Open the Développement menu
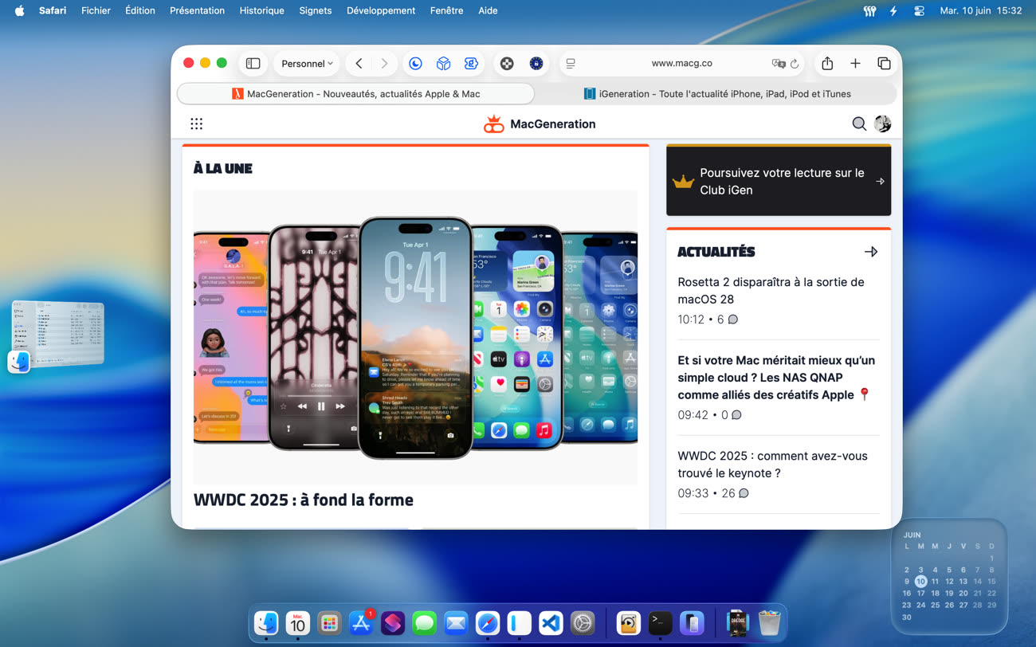Viewport: 1036px width, 647px height. tap(381, 10)
